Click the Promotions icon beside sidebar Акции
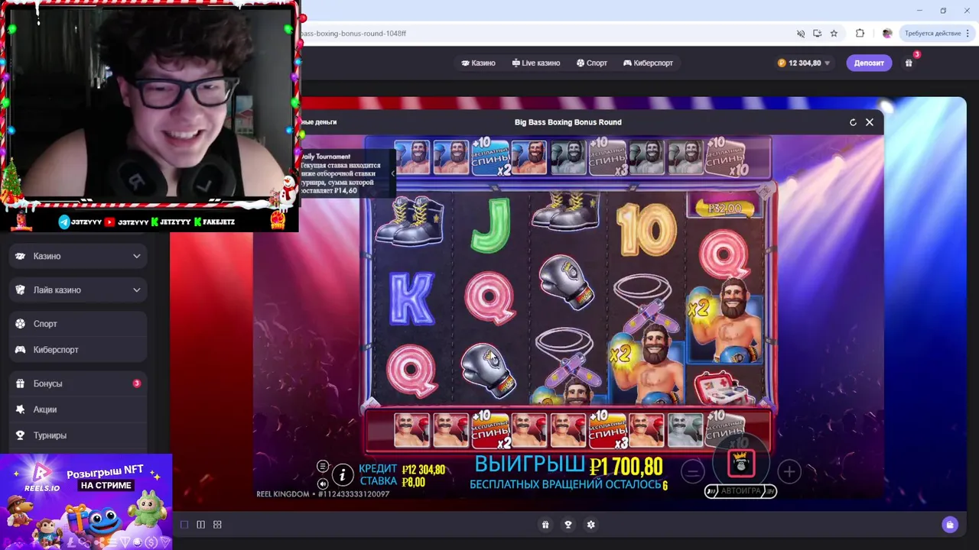The image size is (979, 550). (21, 409)
